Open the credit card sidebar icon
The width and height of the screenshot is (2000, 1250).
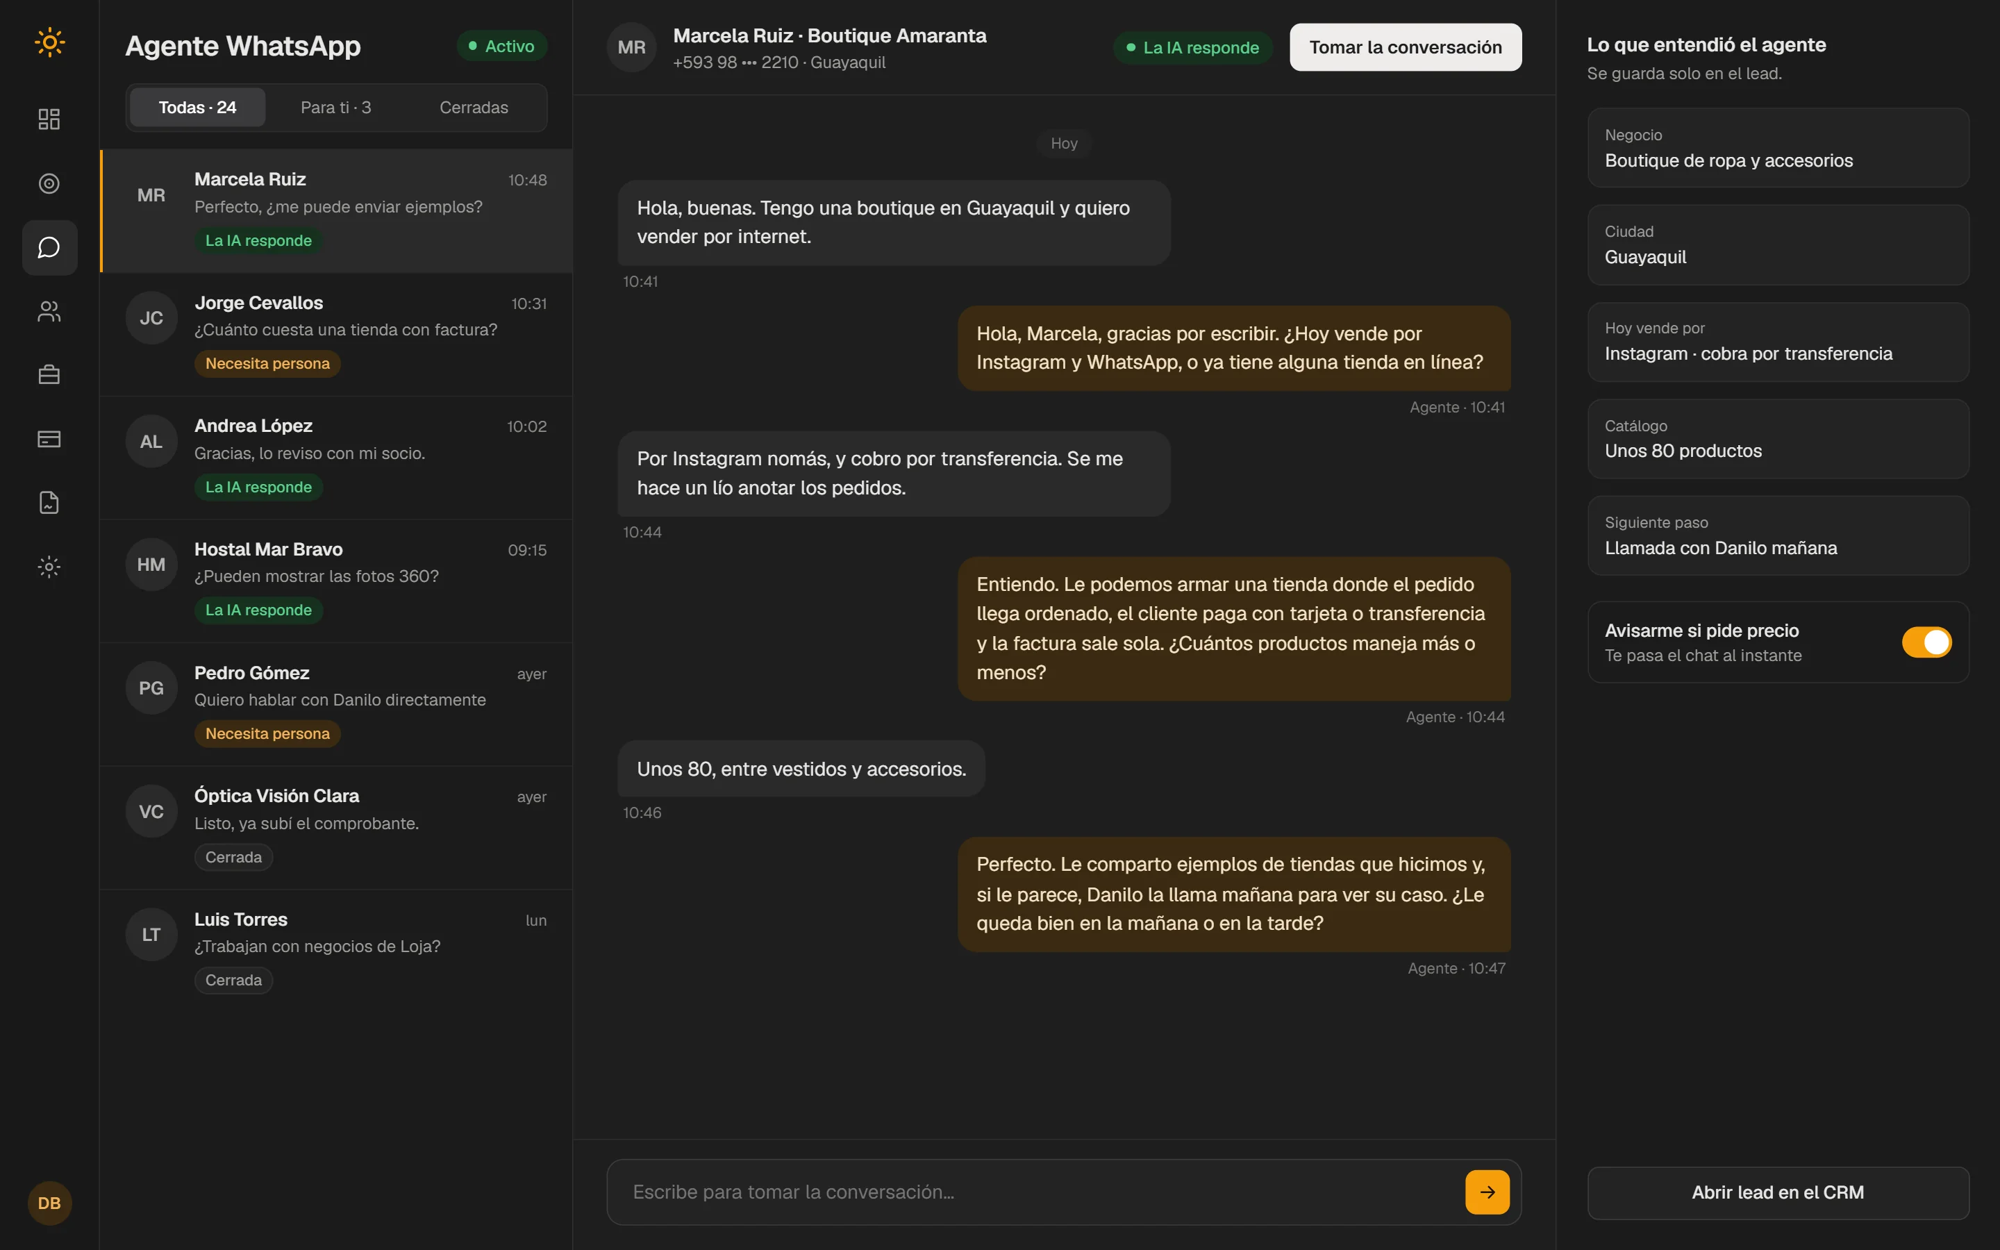tap(49, 439)
